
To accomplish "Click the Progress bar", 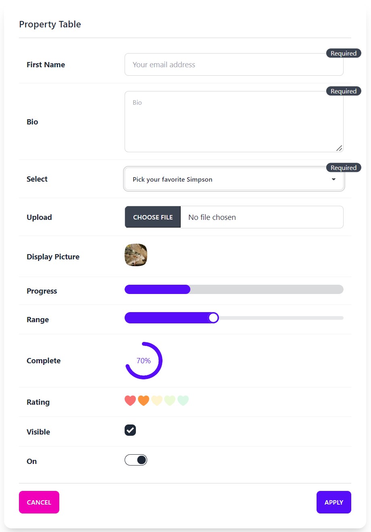I will coord(234,290).
